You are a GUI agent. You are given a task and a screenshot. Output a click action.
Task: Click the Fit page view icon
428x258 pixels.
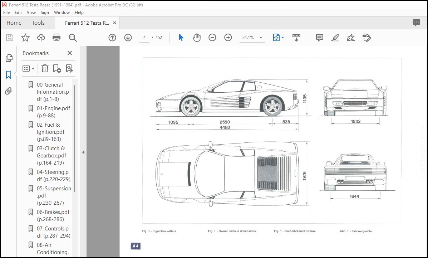(276, 38)
